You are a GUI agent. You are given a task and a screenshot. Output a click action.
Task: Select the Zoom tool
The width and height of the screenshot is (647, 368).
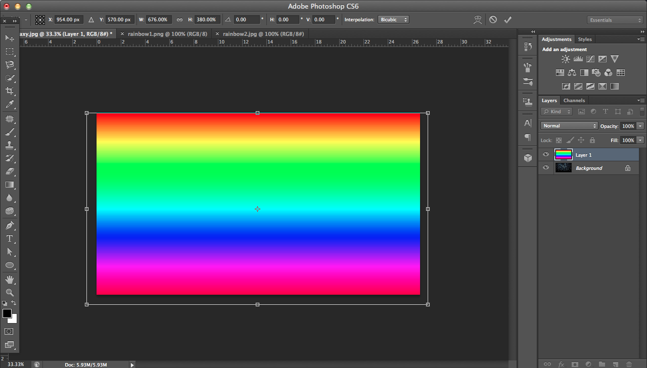click(10, 292)
